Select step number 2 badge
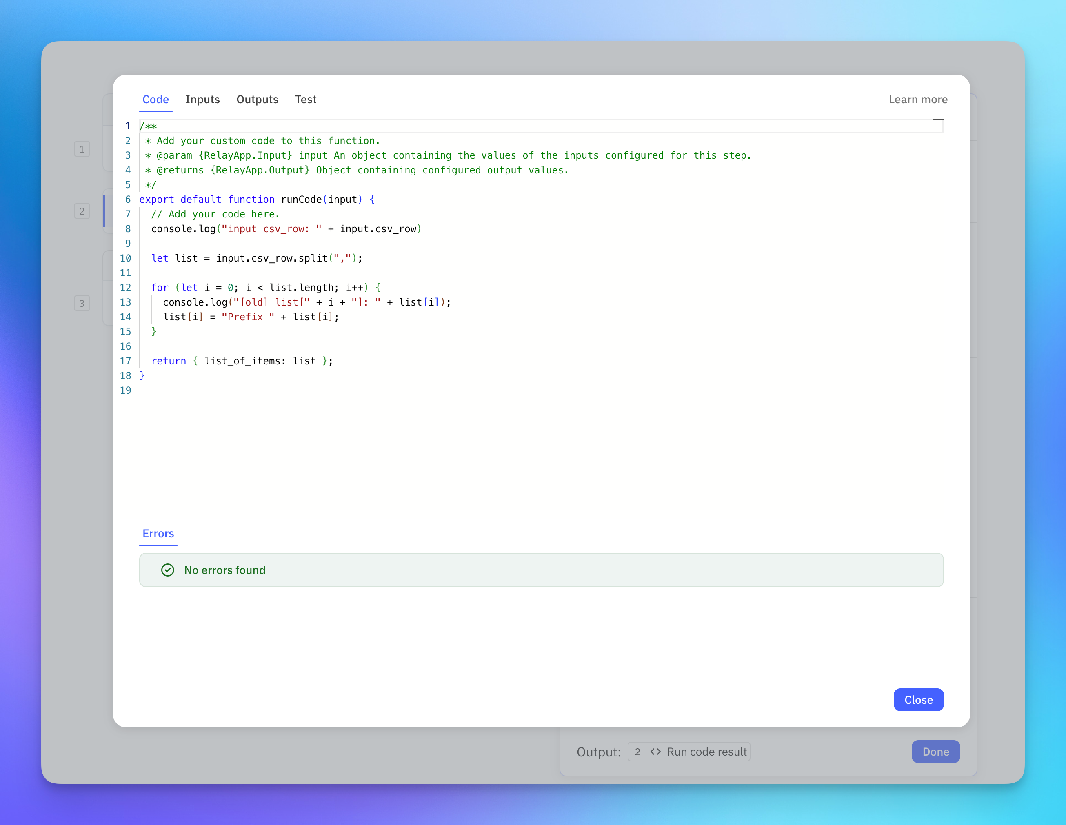Viewport: 1066px width, 825px height. click(x=82, y=211)
